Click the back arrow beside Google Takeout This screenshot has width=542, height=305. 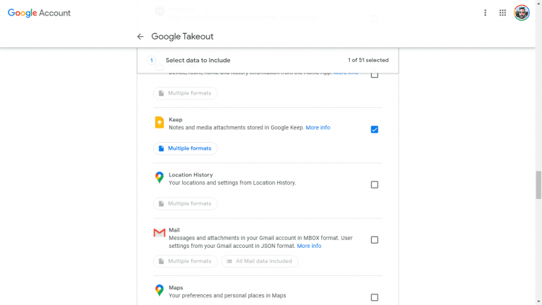pos(140,37)
